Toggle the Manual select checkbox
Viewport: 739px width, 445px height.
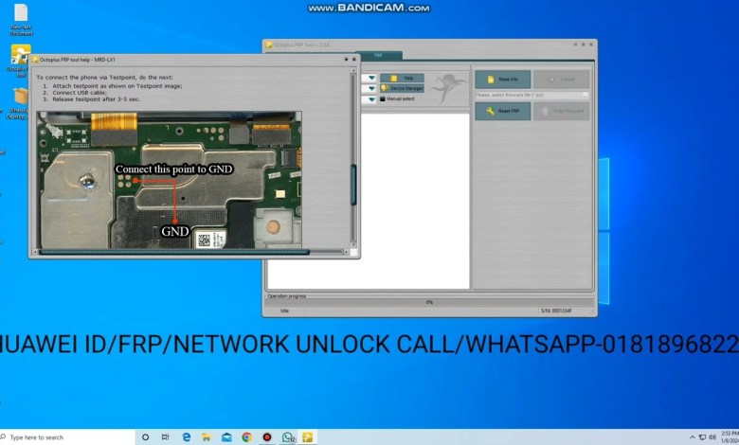point(382,98)
